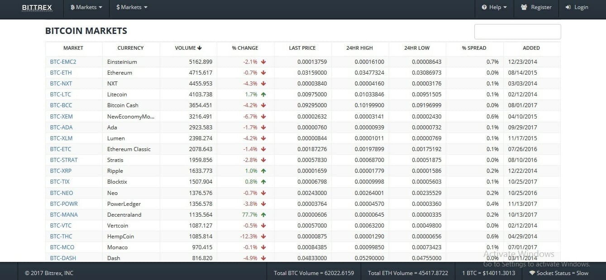
Task: Click the red down arrow for PowerLedger
Action: [263, 204]
